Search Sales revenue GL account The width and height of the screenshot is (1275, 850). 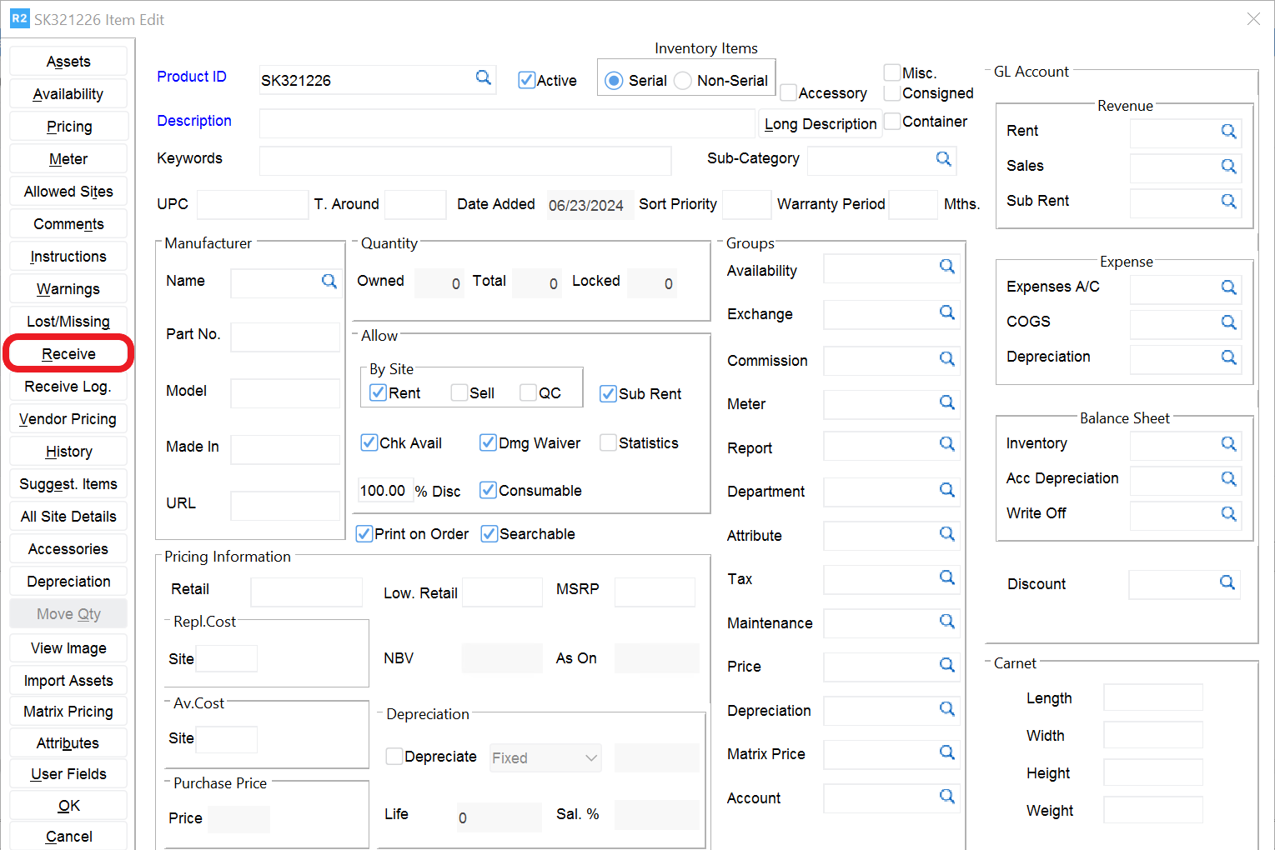pyautogui.click(x=1228, y=167)
